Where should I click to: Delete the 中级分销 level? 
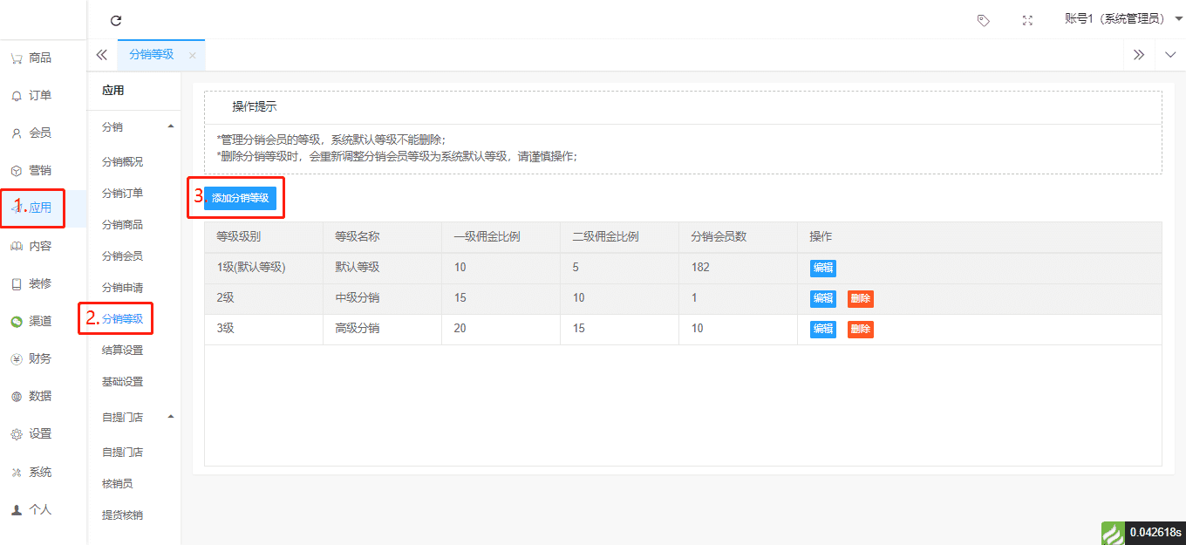(860, 299)
